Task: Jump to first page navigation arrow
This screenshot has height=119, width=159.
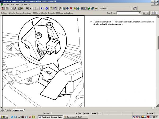Action: pyautogui.click(x=27, y=8)
